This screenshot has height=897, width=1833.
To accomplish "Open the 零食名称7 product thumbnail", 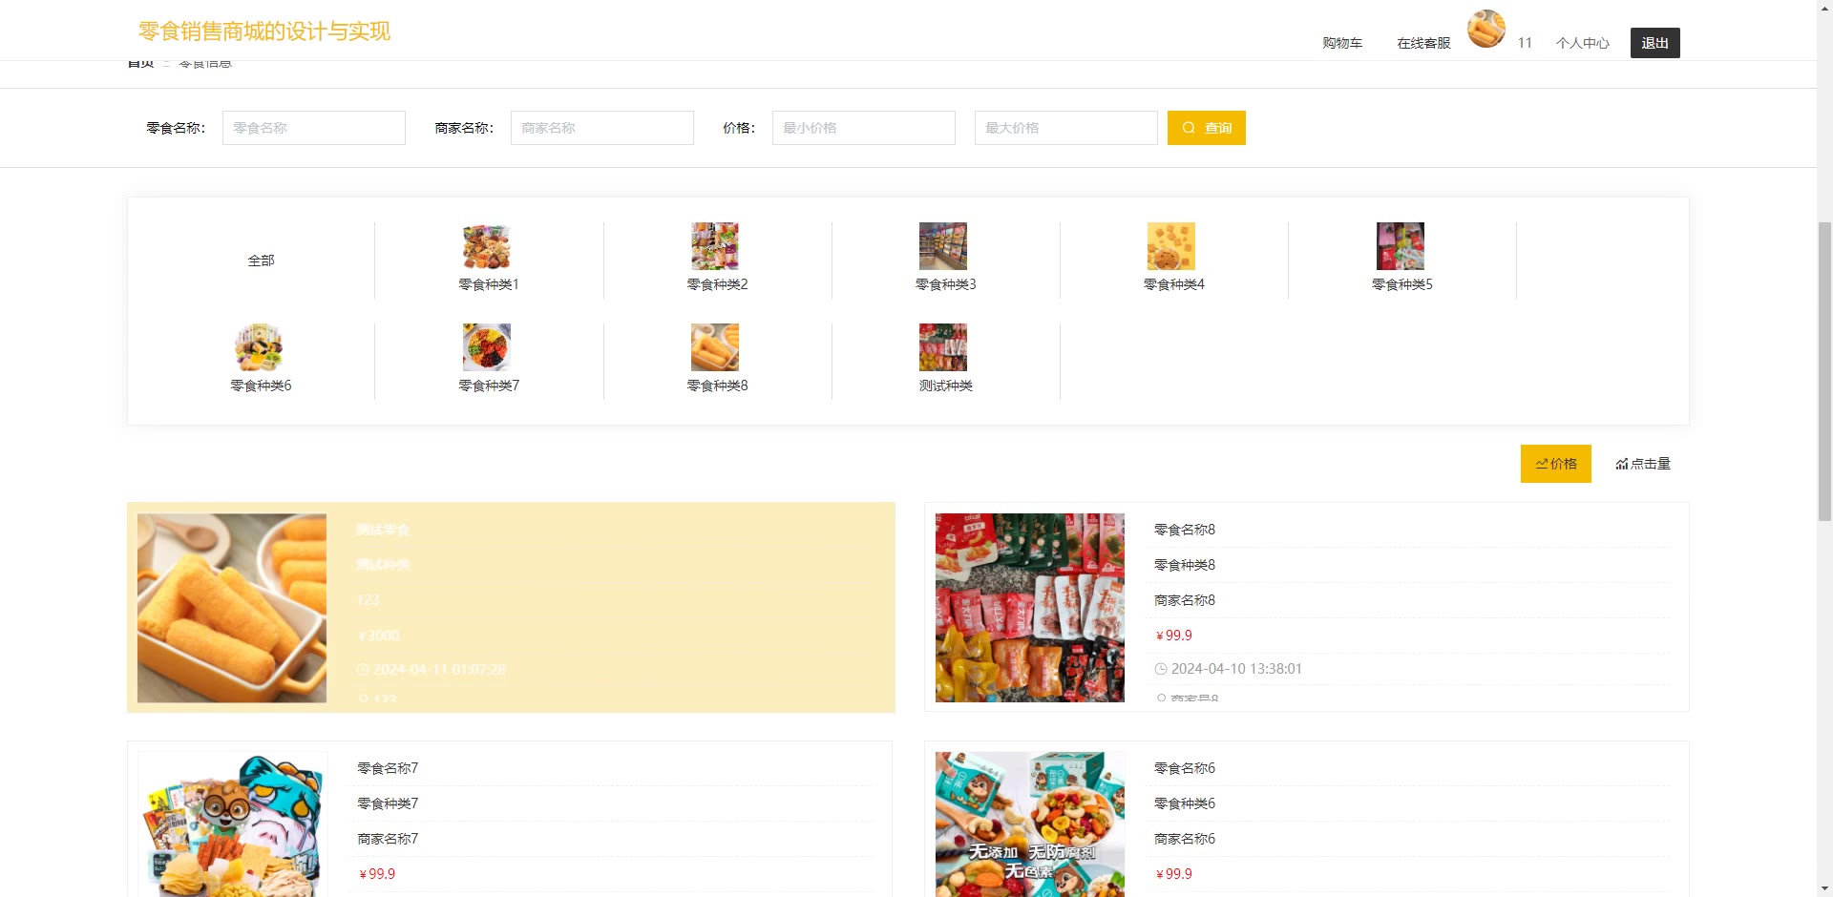I will coord(232,824).
